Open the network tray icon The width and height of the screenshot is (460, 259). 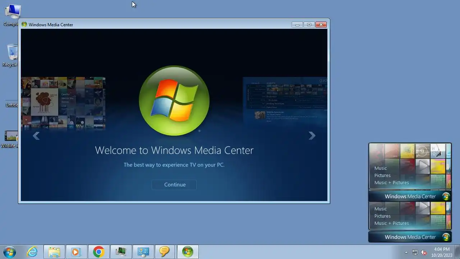click(x=415, y=252)
